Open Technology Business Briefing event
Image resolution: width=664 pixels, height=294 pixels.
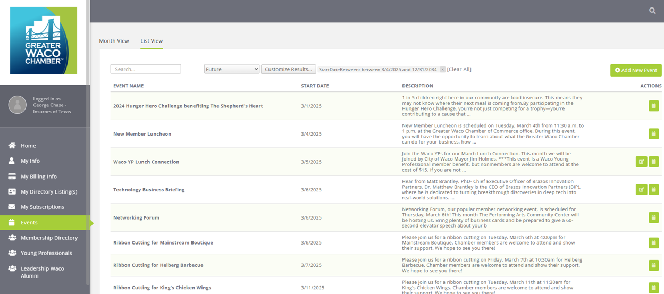click(x=149, y=190)
